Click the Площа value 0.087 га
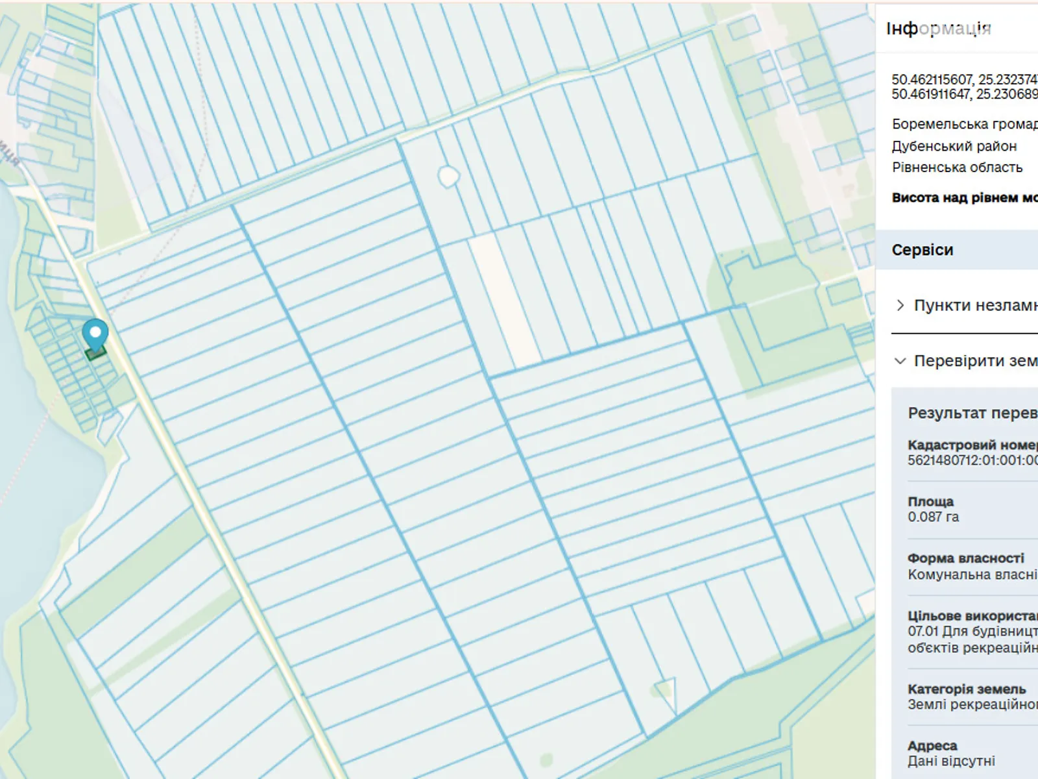1038x779 pixels. 933,517
